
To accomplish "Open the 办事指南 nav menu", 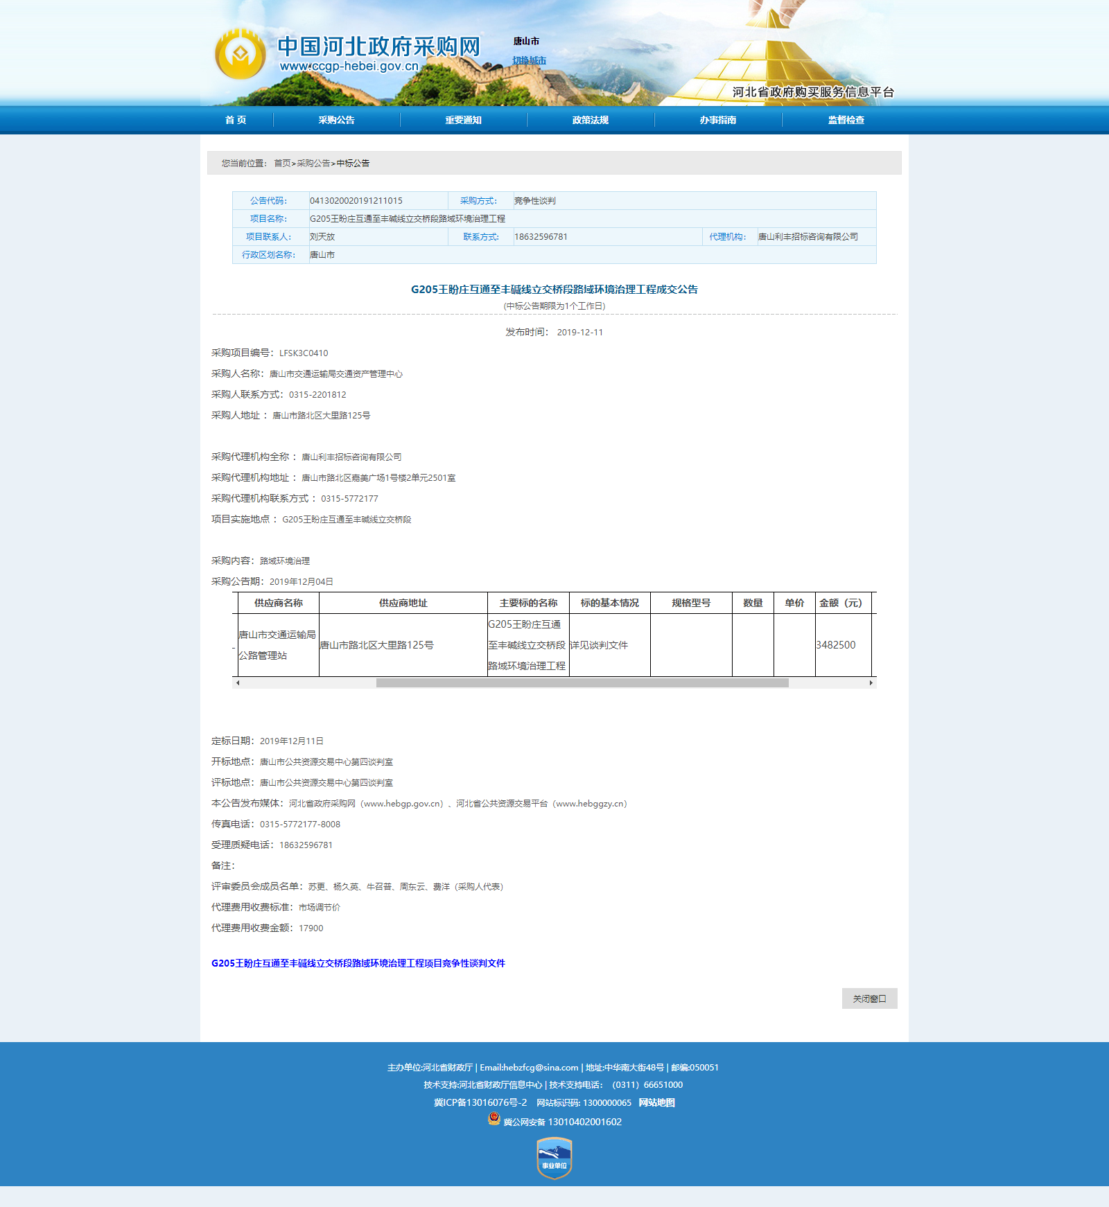I will coord(718,120).
